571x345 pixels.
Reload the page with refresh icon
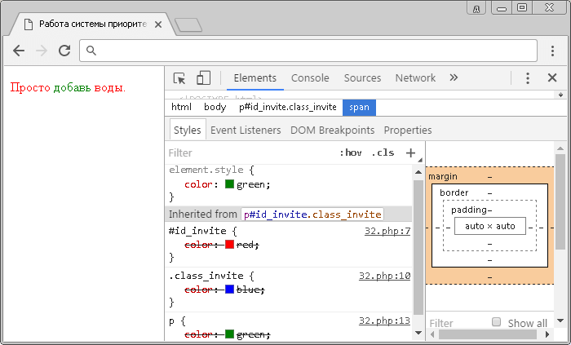click(64, 51)
